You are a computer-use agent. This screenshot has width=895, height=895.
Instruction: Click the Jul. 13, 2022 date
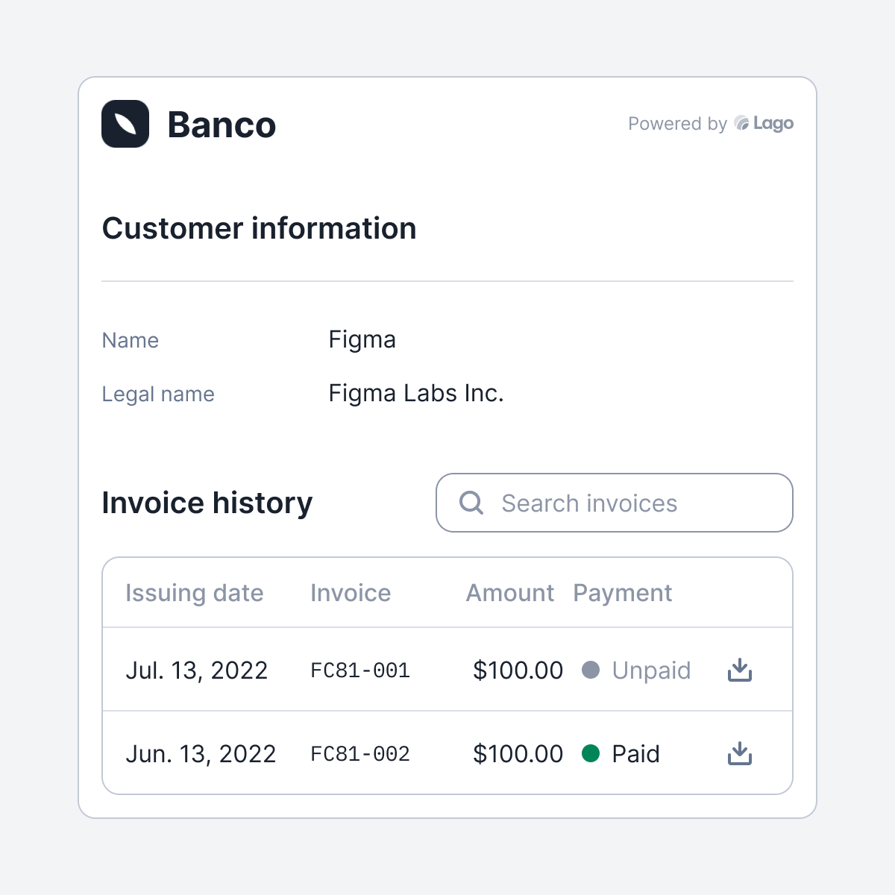coord(196,671)
